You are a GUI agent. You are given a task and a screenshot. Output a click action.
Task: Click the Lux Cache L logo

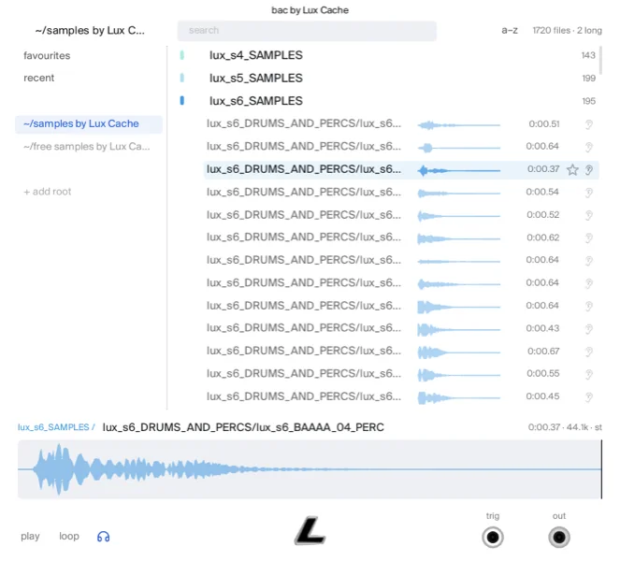[310, 530]
